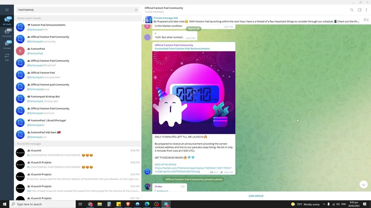
Task: Open the weather 79°F Mostly sunny widget
Action: click(x=305, y=204)
